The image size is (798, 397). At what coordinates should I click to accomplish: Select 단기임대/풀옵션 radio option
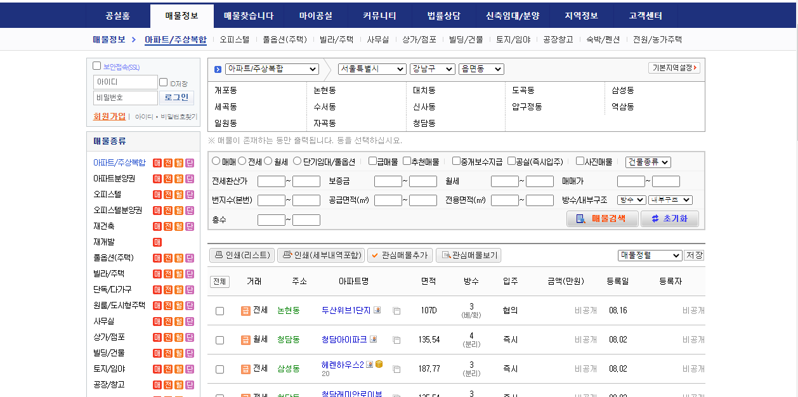297,161
